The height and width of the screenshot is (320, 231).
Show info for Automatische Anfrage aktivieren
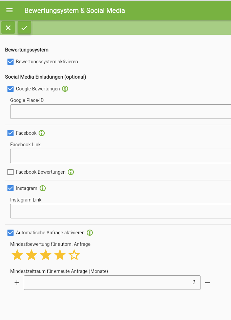[x=90, y=233]
